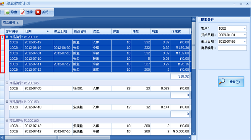
Task: Open the toolbar overflow options arrow
Action: pyautogui.click(x=52, y=12)
